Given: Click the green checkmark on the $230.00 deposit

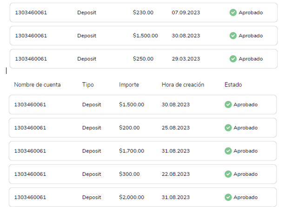Looking at the screenshot, I should [x=233, y=13].
